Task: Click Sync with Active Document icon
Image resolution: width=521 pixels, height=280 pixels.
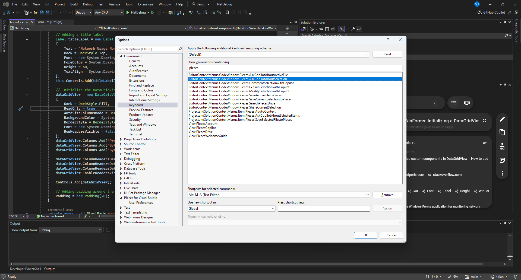Action: (x=321, y=29)
